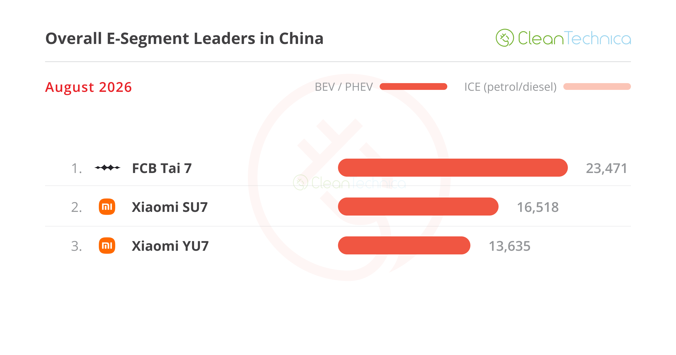Click the Xiaomi YU7 model name
Screen dimensions: 676x355
[170, 246]
